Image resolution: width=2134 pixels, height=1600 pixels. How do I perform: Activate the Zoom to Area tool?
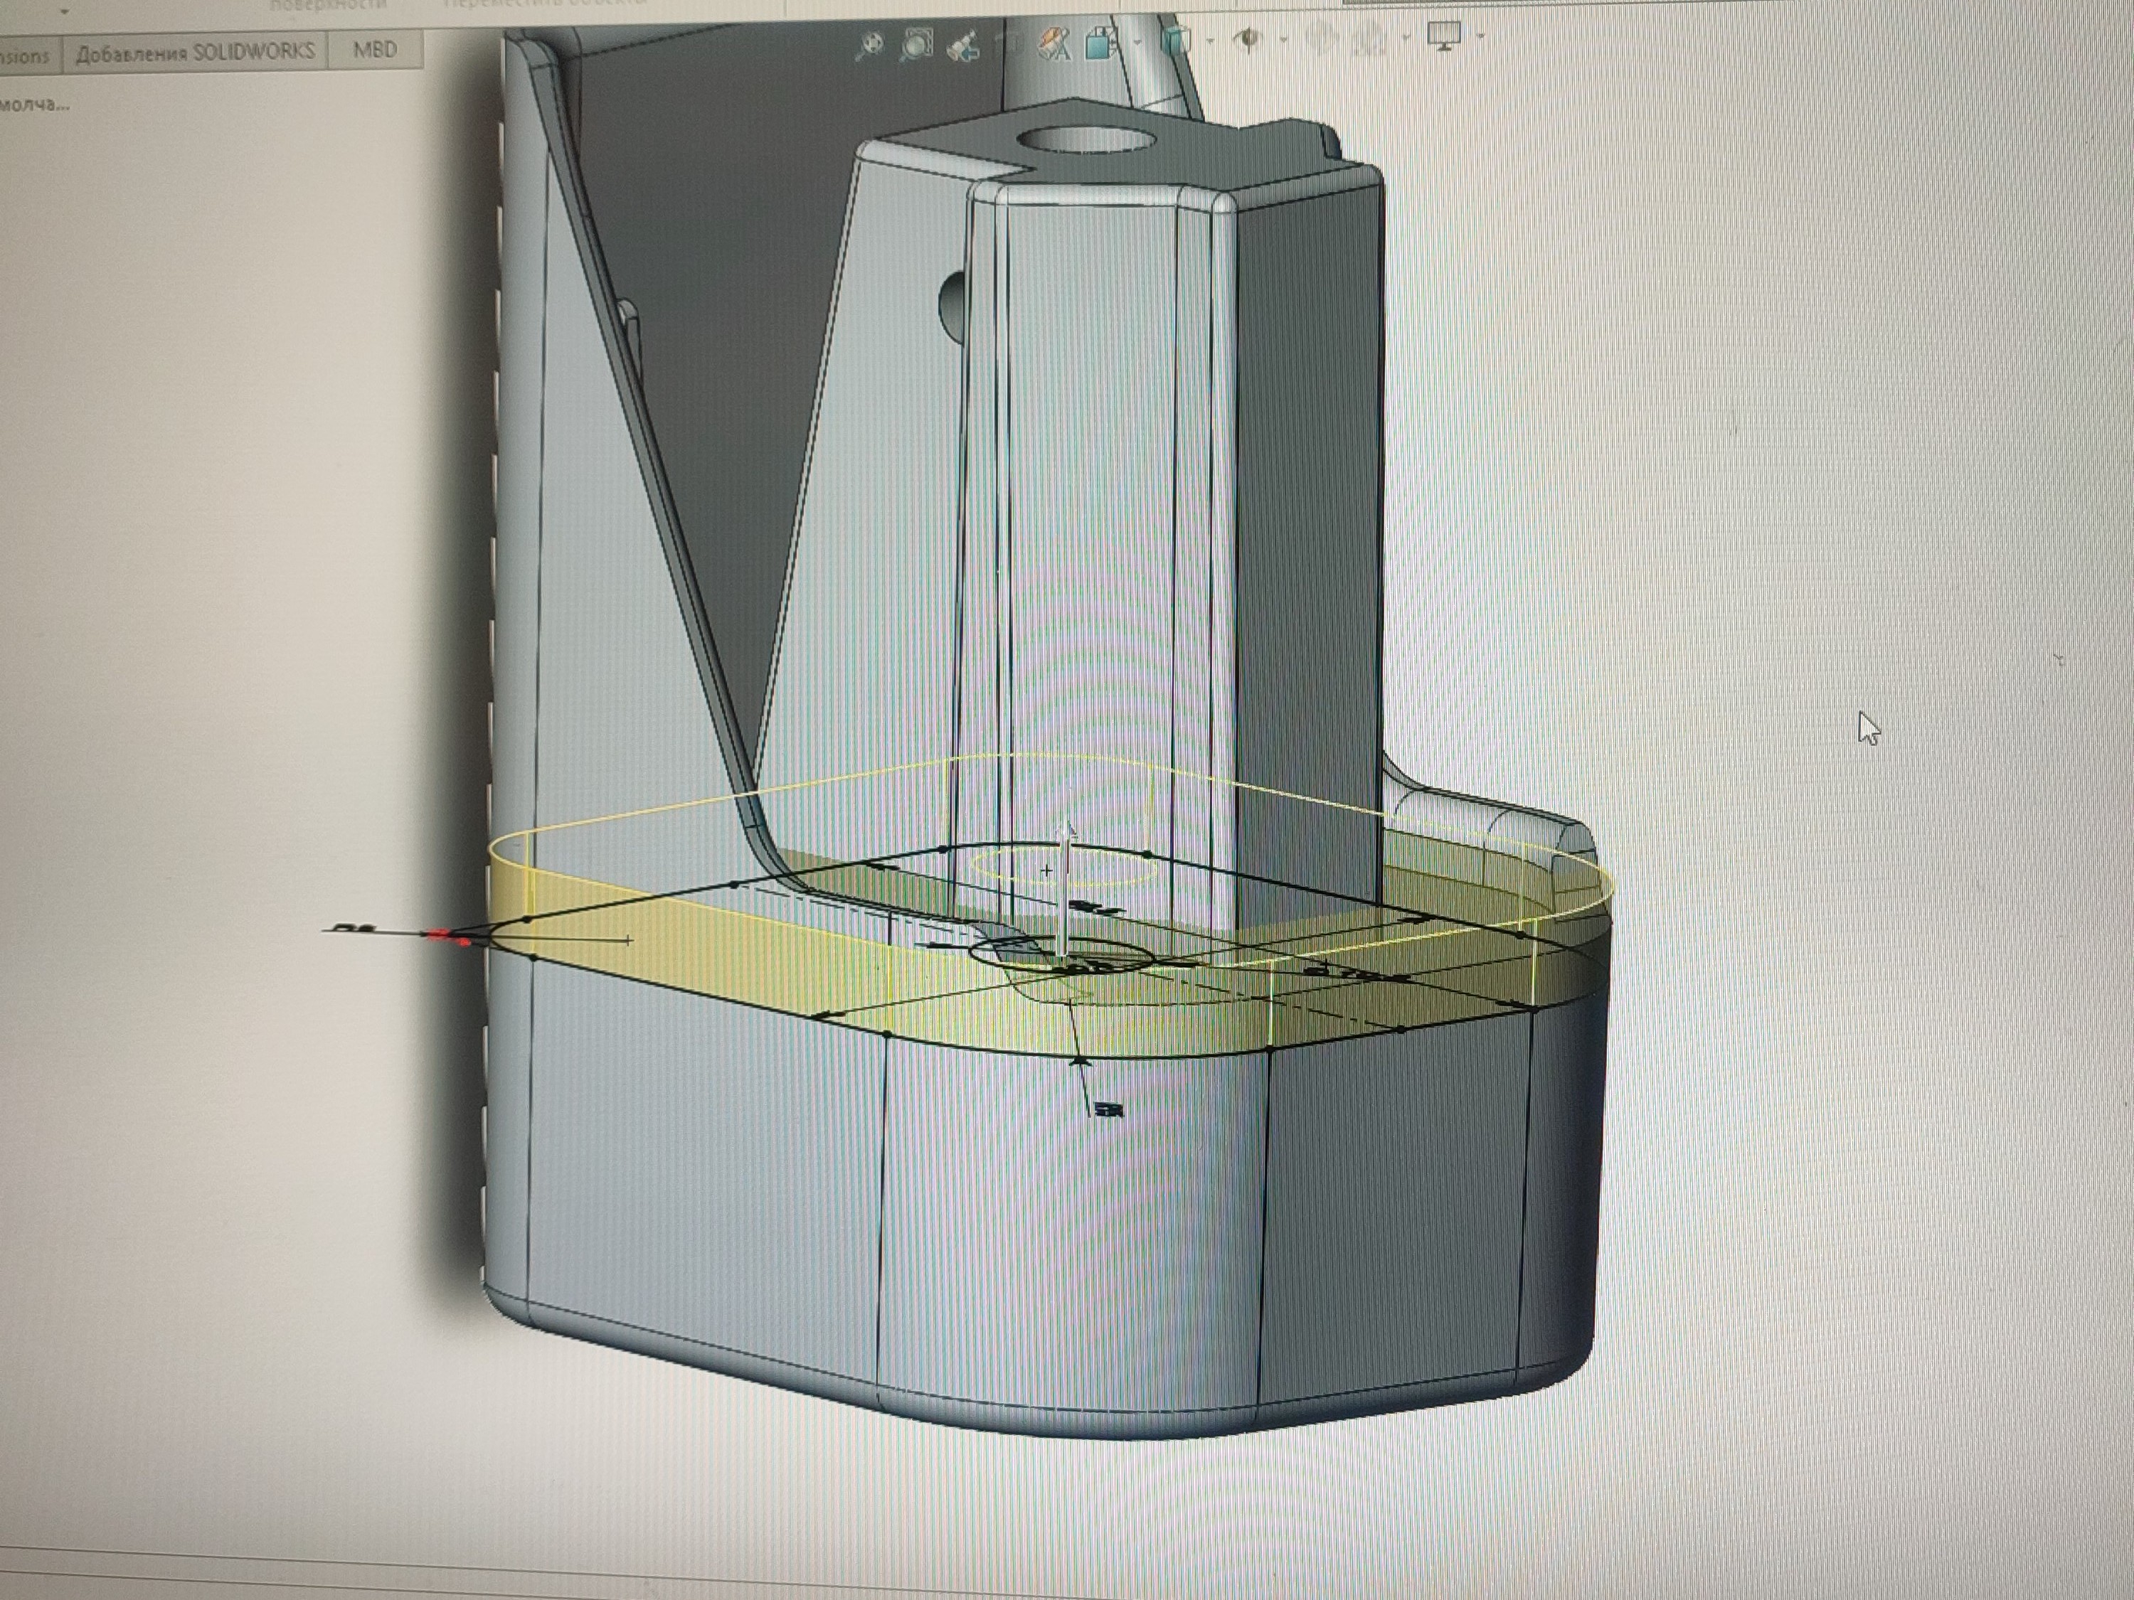click(918, 44)
